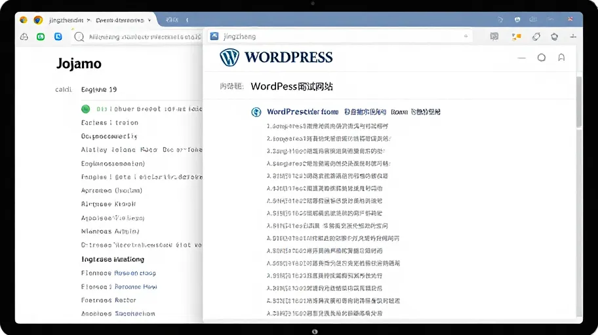Click the 'Anoctoes Saochechom' list entry
The height and width of the screenshot is (335, 598).
(x=118, y=313)
